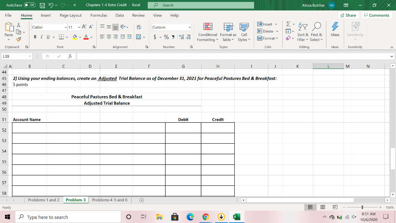The image size is (396, 223).
Task: Click the formula bar input
Action: pyautogui.click(x=233, y=56)
